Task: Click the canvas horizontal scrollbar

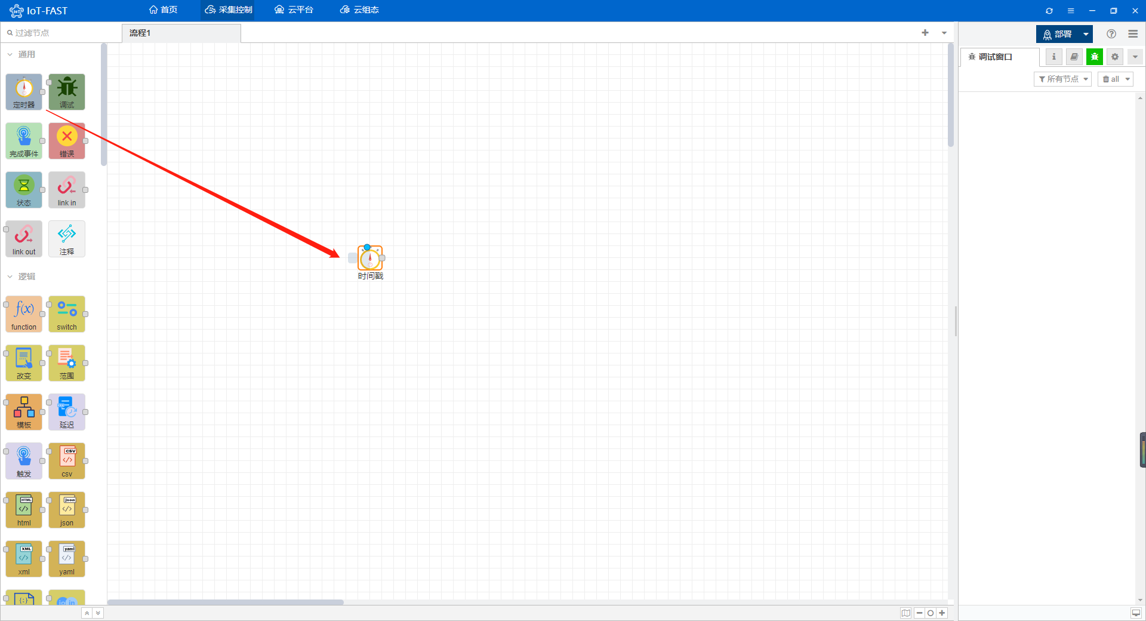Action: click(226, 602)
